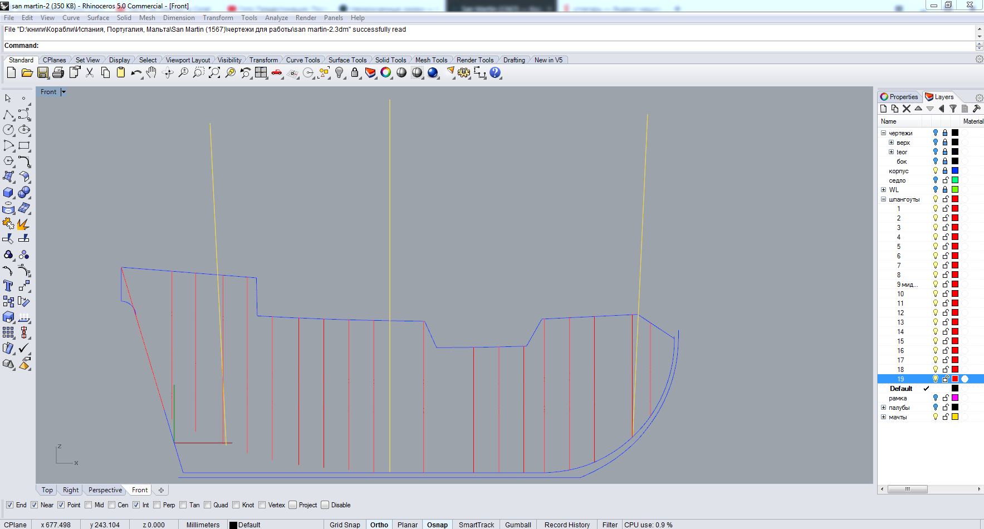Click the Save file icon in toolbar

click(42, 73)
